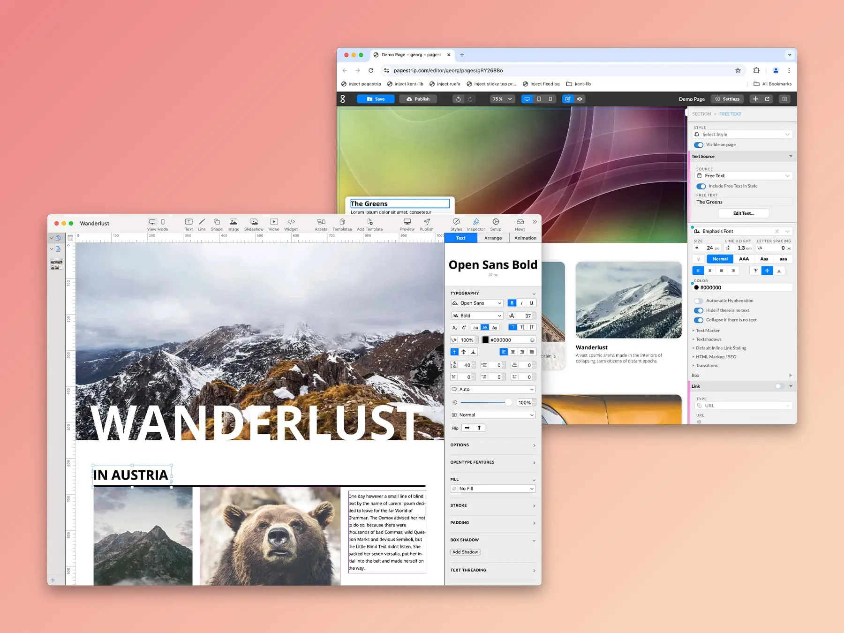The image size is (844, 633).
Task: Toggle Visible on page switch
Action: pyautogui.click(x=699, y=145)
